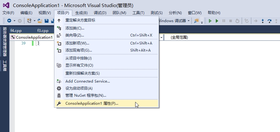Click the outlined green Start arrow
The image size is (280, 132).
210,21
